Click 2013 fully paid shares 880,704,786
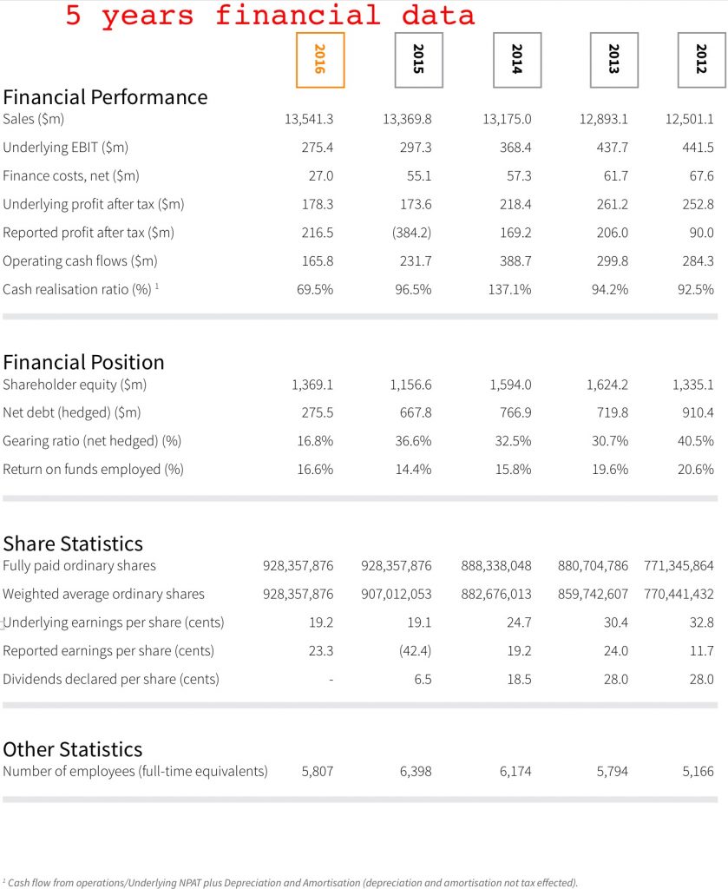Viewport: 728px width, 889px height. 594,565
